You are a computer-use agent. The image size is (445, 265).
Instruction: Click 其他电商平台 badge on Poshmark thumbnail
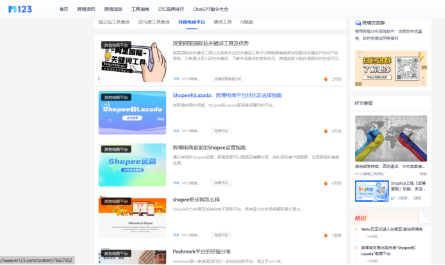tap(116, 253)
